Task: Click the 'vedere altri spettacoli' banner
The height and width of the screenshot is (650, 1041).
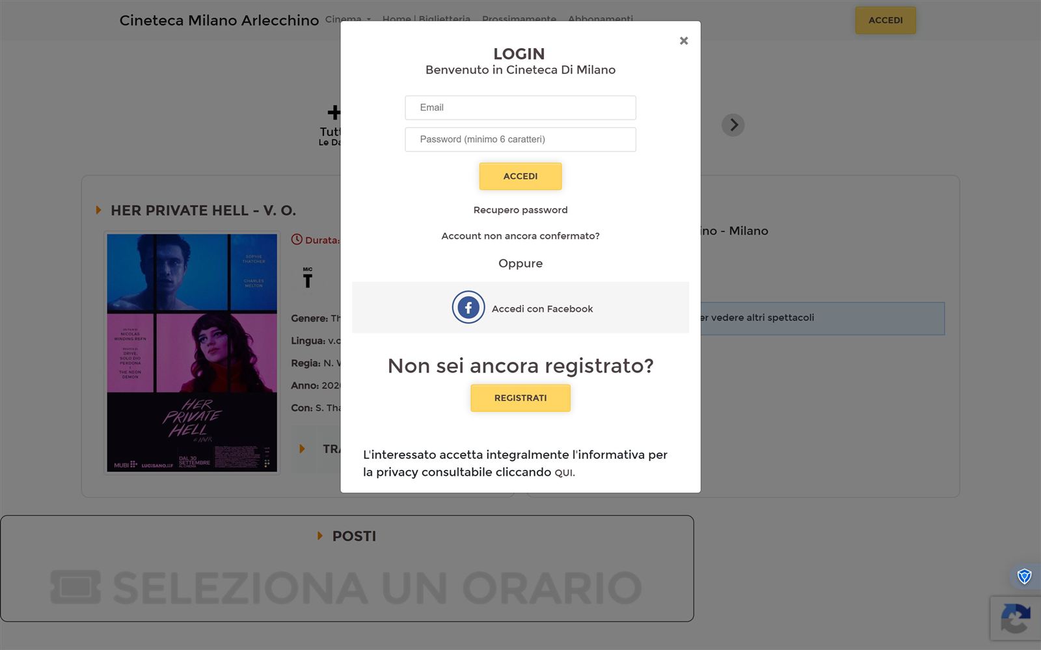Action: pos(822,318)
